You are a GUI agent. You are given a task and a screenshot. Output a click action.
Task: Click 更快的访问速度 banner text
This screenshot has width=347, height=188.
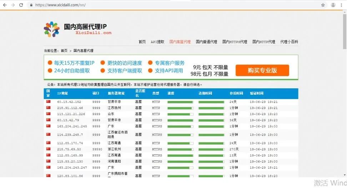(x=125, y=63)
